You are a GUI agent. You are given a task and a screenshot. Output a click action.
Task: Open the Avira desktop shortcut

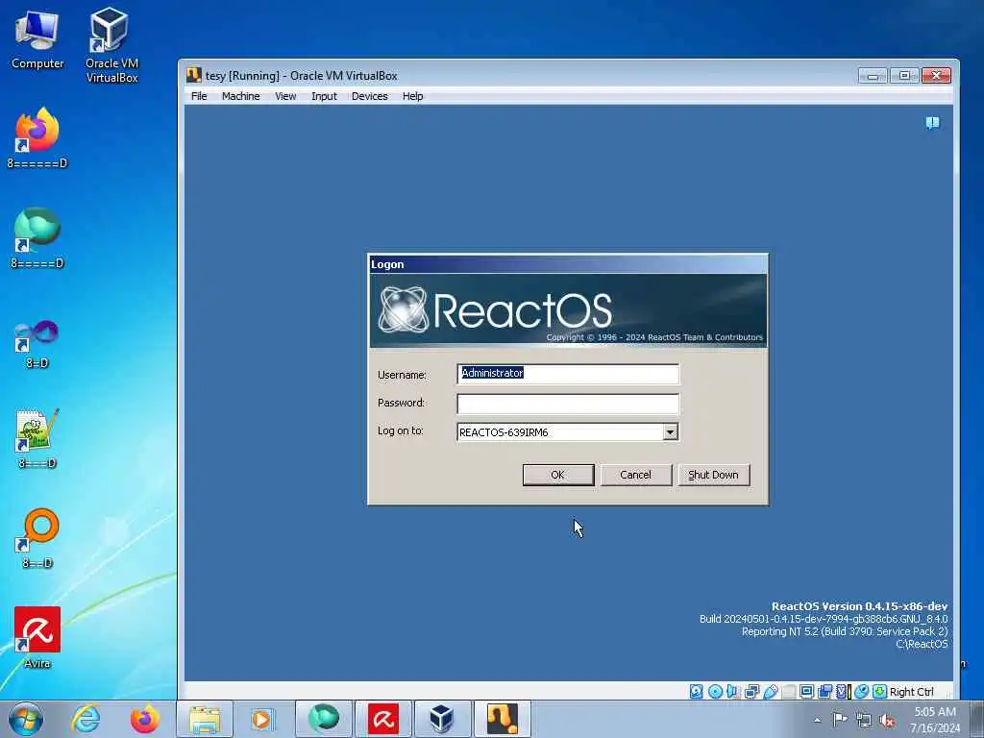point(37,638)
